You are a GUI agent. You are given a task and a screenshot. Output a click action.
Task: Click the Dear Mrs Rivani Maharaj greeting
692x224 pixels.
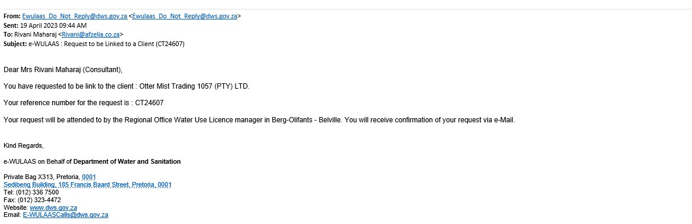coord(63,70)
